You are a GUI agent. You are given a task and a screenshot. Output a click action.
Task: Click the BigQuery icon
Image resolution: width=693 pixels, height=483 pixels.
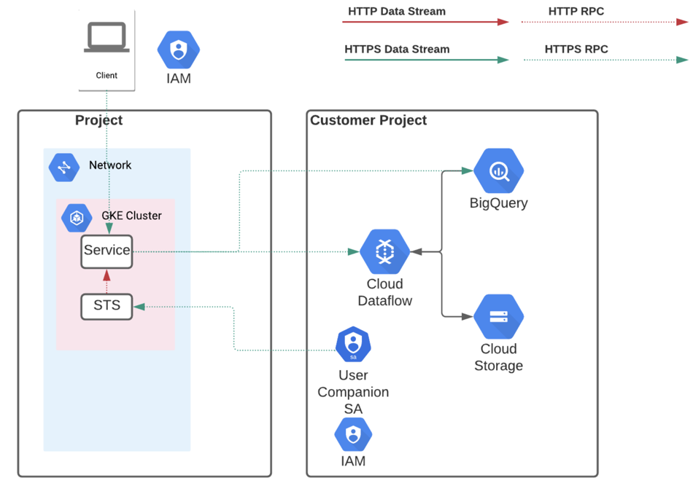click(498, 172)
